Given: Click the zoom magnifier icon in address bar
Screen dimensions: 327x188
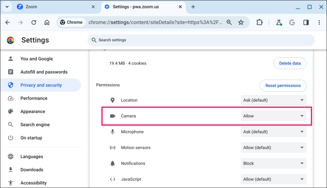Looking at the screenshot, I should pos(229,22).
